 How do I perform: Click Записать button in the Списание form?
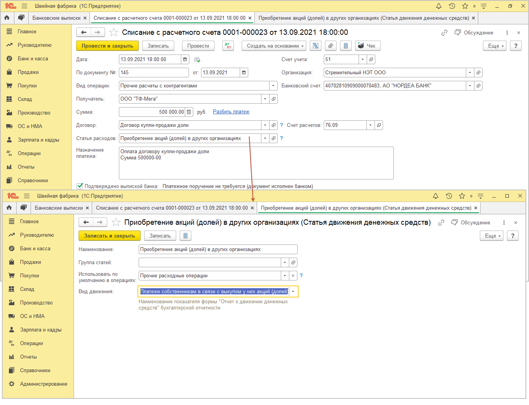[x=158, y=46]
